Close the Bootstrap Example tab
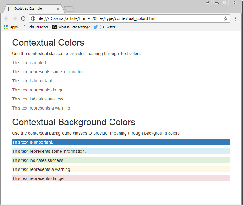 click(58, 9)
